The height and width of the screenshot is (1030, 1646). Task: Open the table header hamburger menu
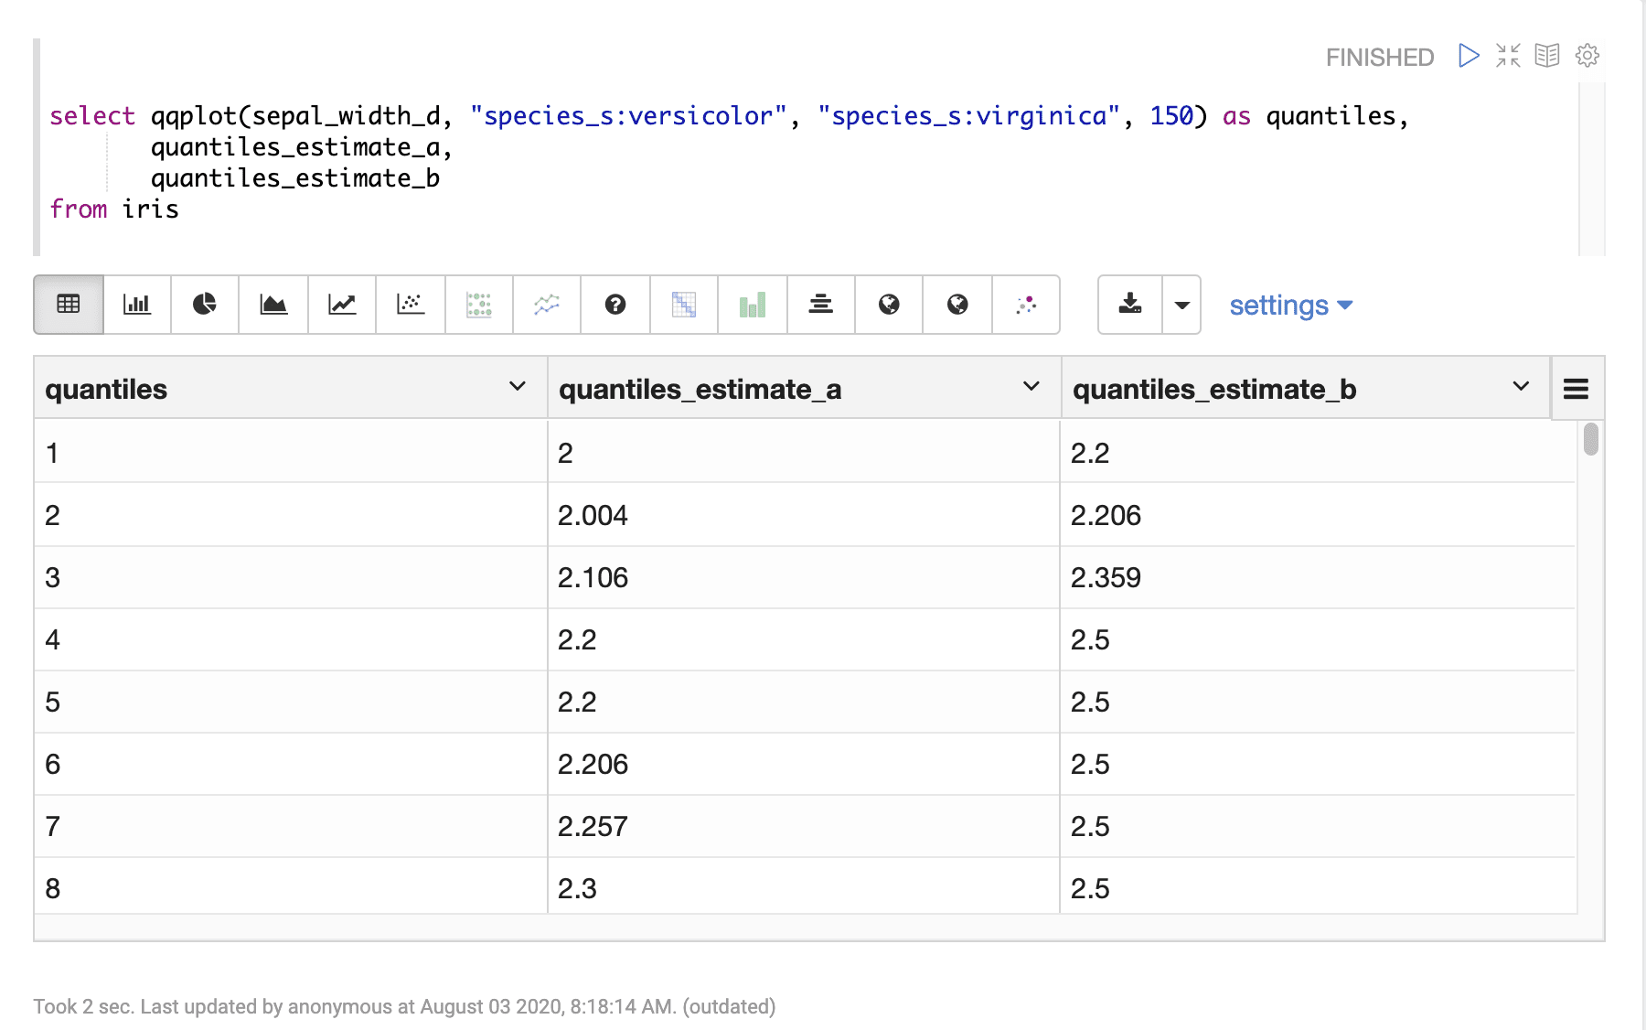(1576, 388)
